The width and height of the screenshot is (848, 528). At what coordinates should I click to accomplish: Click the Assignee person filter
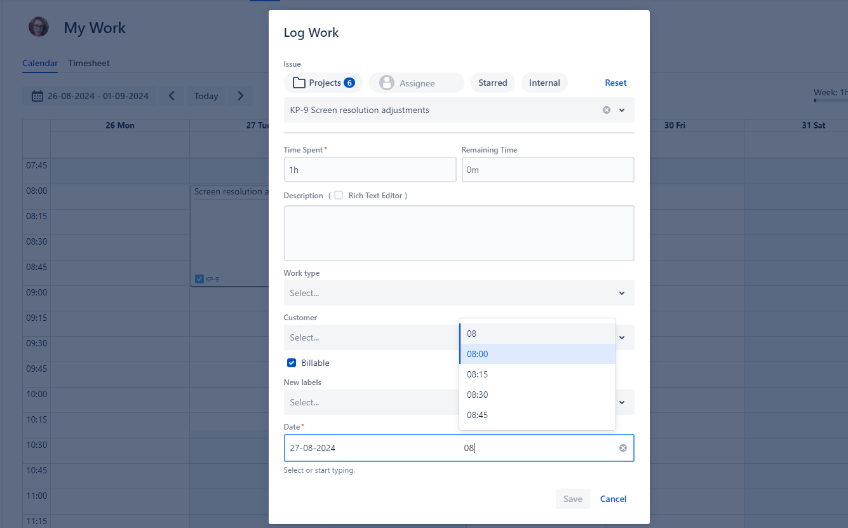pos(416,83)
